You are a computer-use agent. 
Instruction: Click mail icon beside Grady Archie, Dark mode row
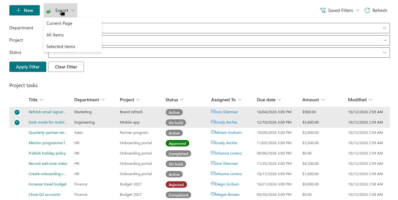tap(213, 122)
